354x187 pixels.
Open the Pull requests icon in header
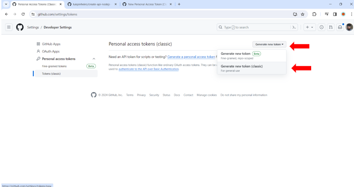click(331, 27)
